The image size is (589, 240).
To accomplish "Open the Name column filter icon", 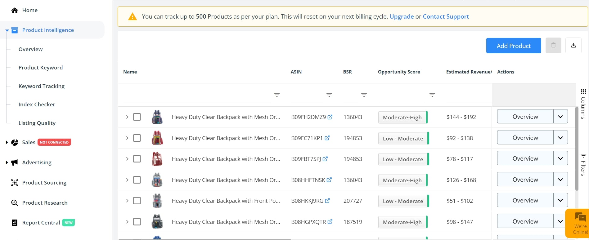I will [x=277, y=95].
